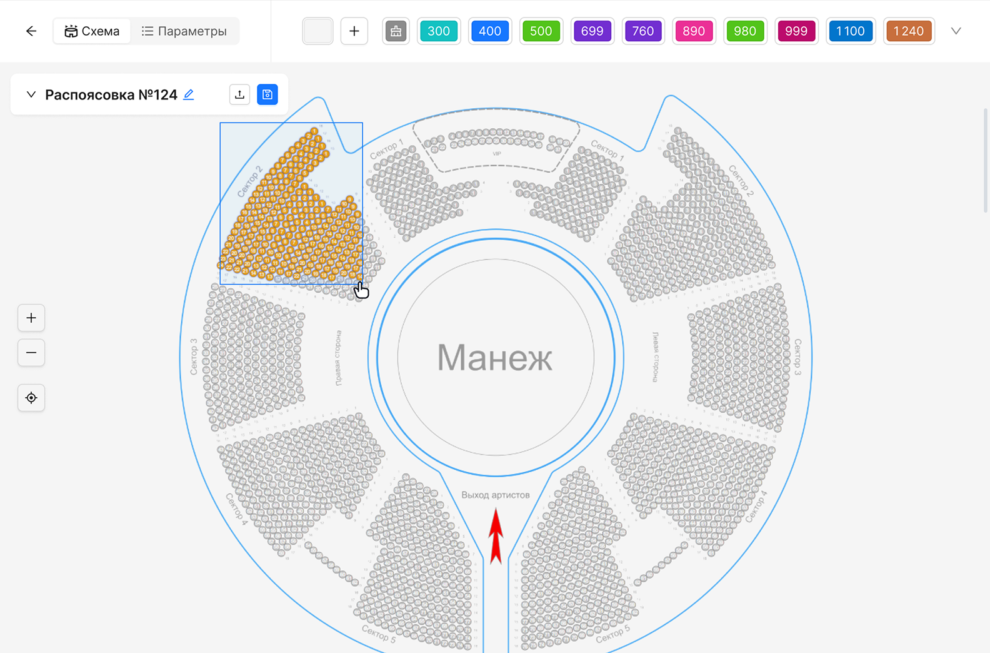Expand the price list with the dropdown arrow
This screenshot has height=653, width=990.
pos(956,31)
